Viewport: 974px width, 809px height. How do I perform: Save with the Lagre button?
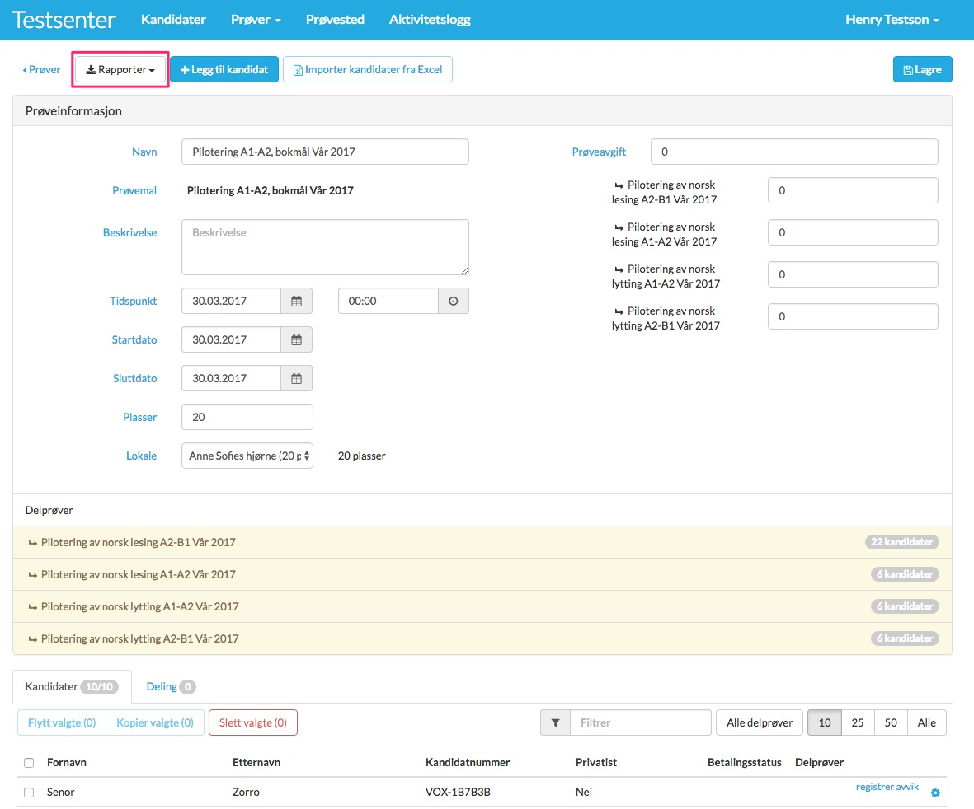[x=922, y=69]
